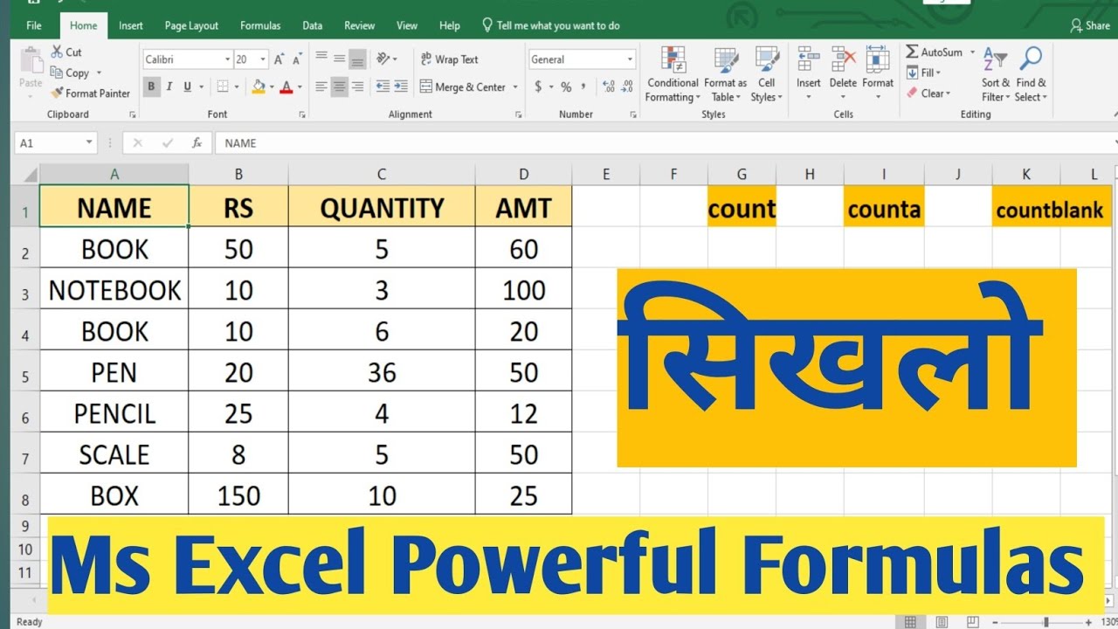
Task: Toggle Middle Align vertical alignment
Action: [x=339, y=59]
